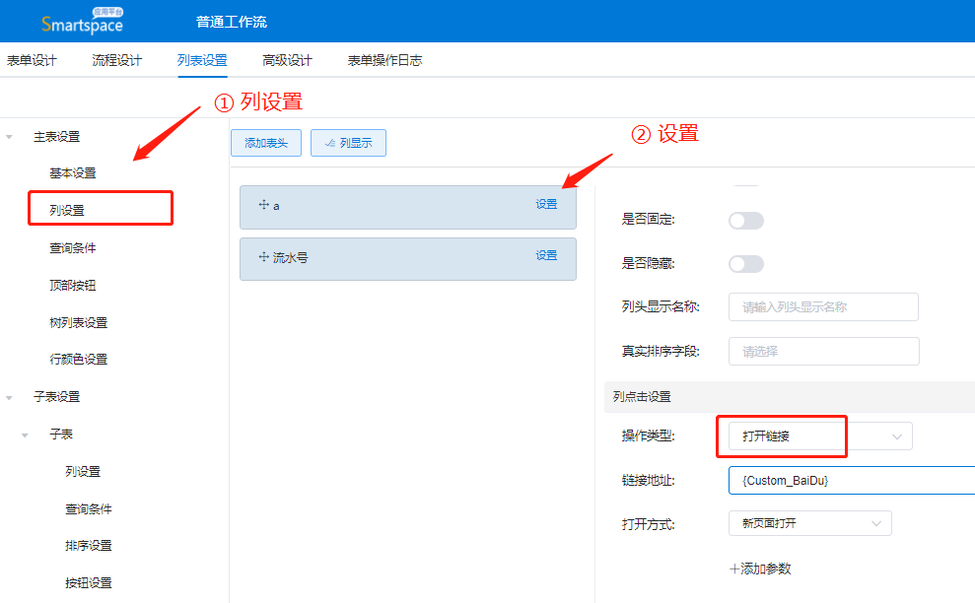The height and width of the screenshot is (603, 975).
Task: Open the 真实排序字段 select box
Action: (823, 351)
